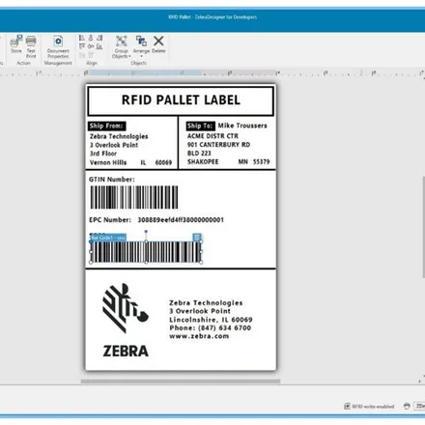Viewport: 425px width, 425px height.
Task: Open the Group Objects dropdown
Action: pyautogui.click(x=122, y=47)
